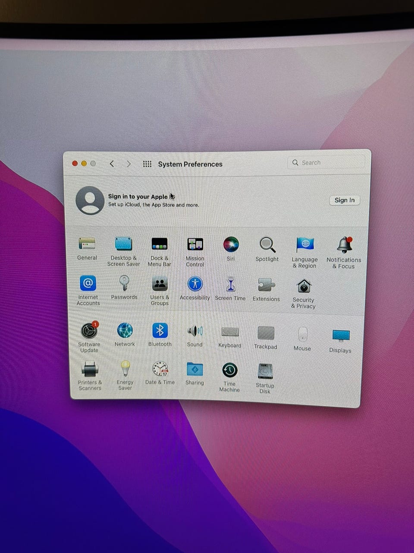
Task: Go forward with the right chevron
Action: 129,164
